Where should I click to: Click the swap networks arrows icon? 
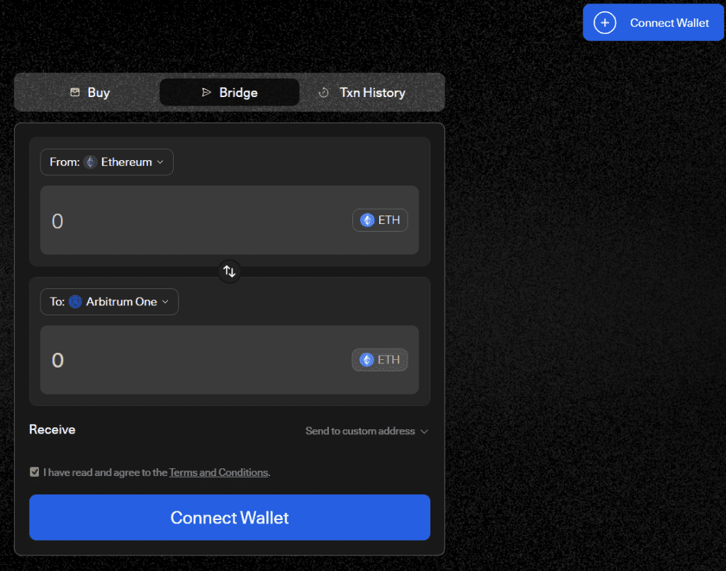229,271
